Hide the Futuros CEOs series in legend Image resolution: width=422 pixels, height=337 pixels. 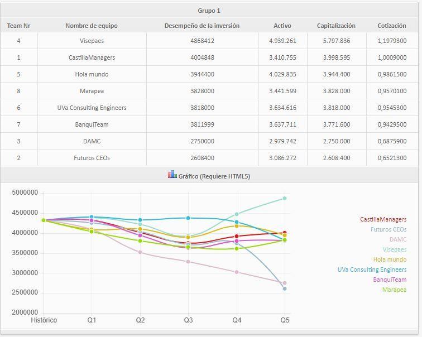388,229
